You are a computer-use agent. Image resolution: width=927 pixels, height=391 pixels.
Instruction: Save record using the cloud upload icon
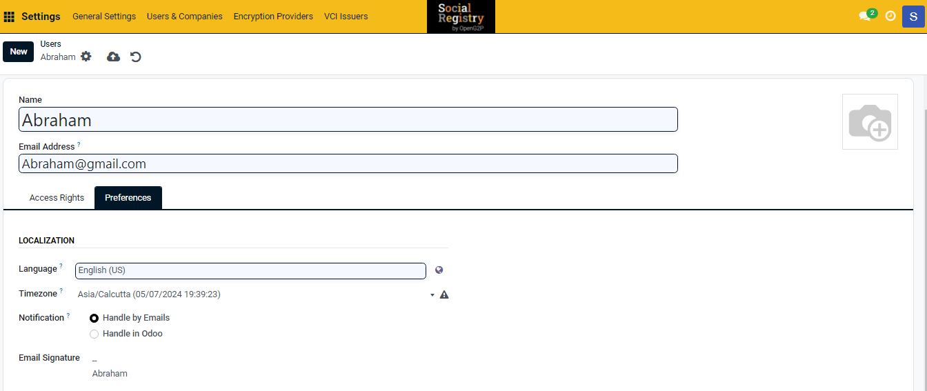[114, 57]
